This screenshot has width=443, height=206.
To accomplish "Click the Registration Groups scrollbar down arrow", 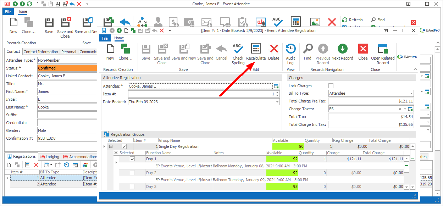I will 412,187.
